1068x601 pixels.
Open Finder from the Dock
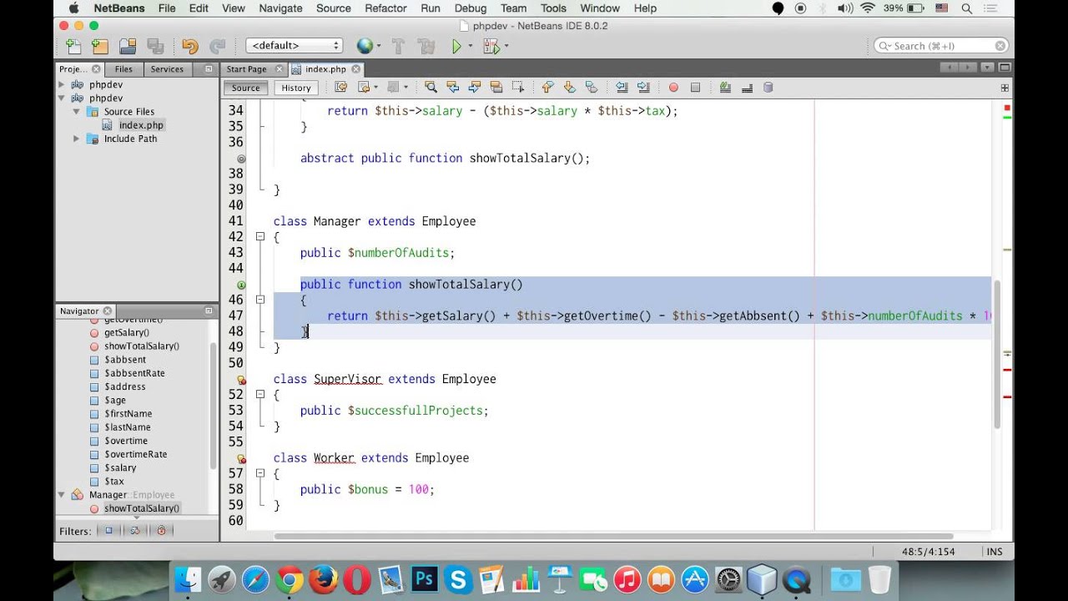pos(189,578)
